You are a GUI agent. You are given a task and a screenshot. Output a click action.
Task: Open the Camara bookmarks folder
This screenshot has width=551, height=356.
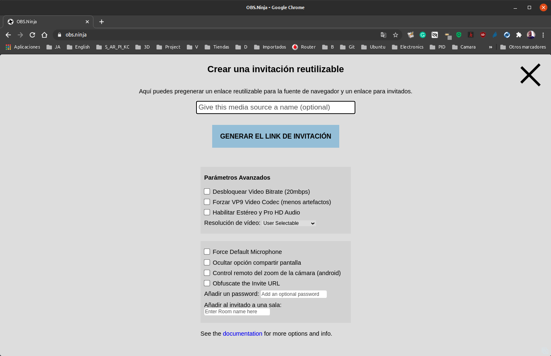(464, 47)
